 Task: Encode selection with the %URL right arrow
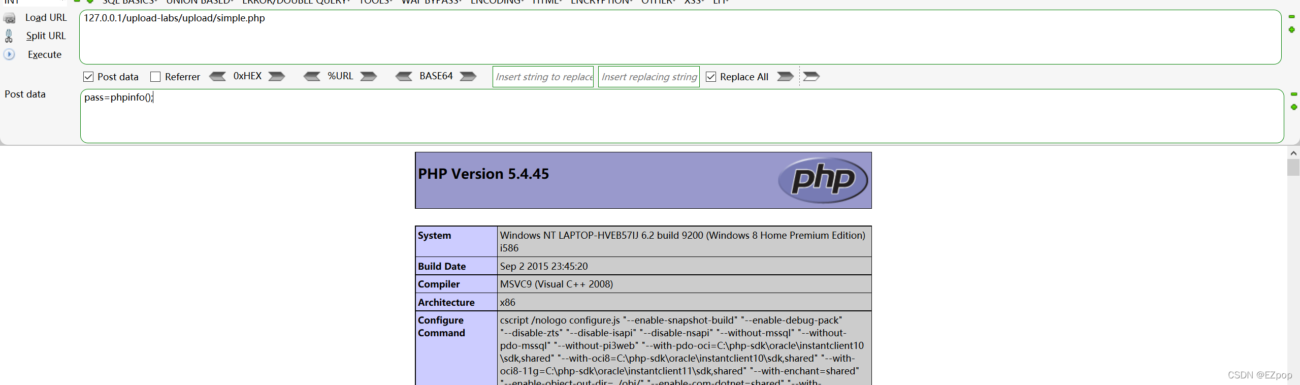[x=369, y=77]
